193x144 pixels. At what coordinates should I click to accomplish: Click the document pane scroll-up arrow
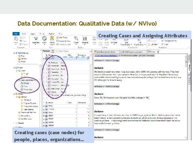pyautogui.click(x=186, y=56)
